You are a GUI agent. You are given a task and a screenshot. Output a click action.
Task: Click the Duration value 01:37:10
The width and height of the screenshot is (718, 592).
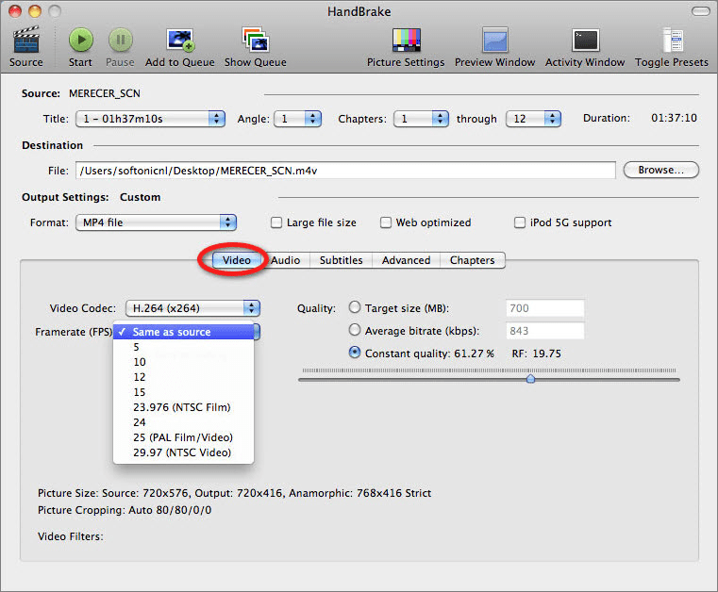pos(674,118)
